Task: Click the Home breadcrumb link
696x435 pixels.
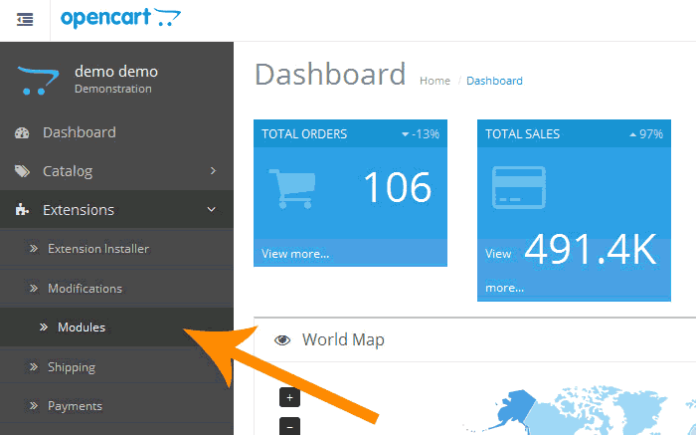Action: click(x=435, y=81)
